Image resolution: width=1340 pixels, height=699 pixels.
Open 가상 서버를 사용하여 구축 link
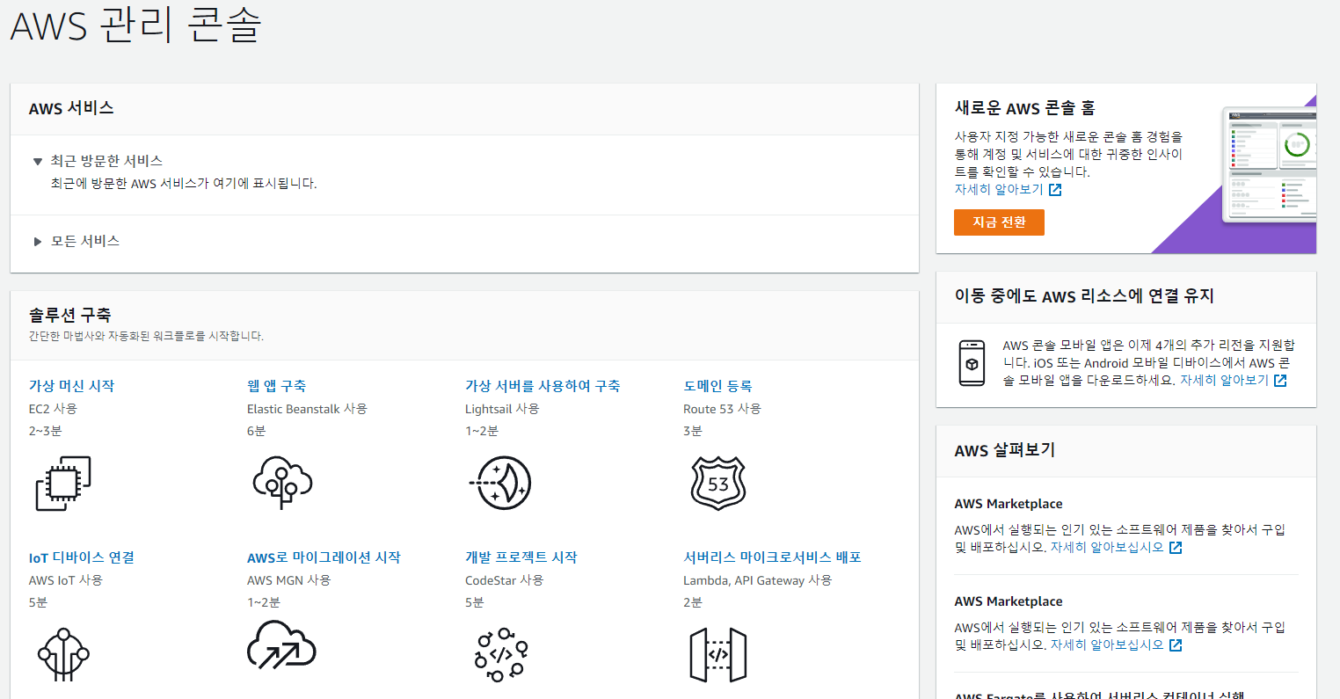pos(543,386)
